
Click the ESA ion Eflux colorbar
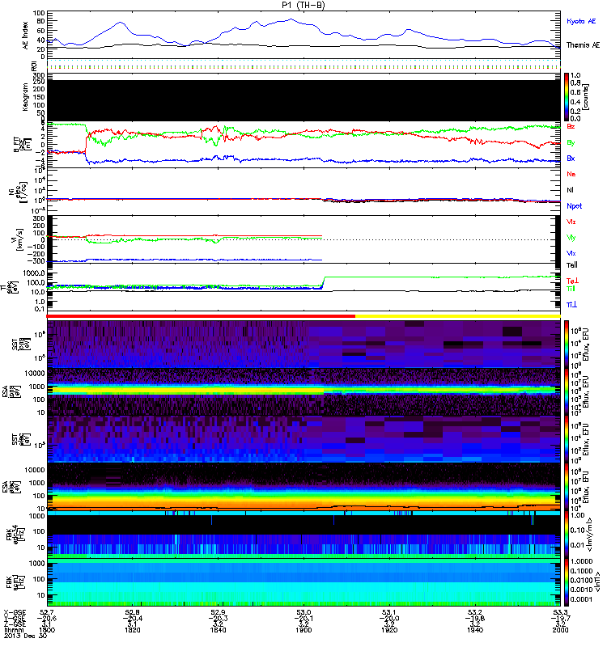(567, 391)
